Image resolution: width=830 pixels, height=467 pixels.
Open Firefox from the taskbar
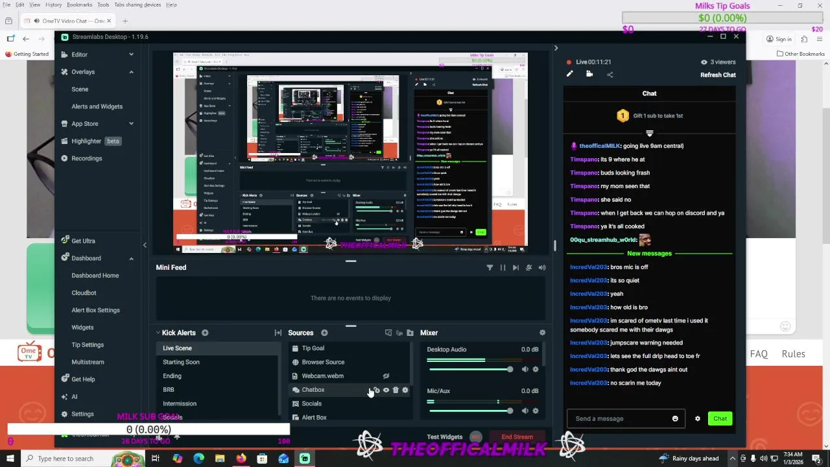(241, 459)
